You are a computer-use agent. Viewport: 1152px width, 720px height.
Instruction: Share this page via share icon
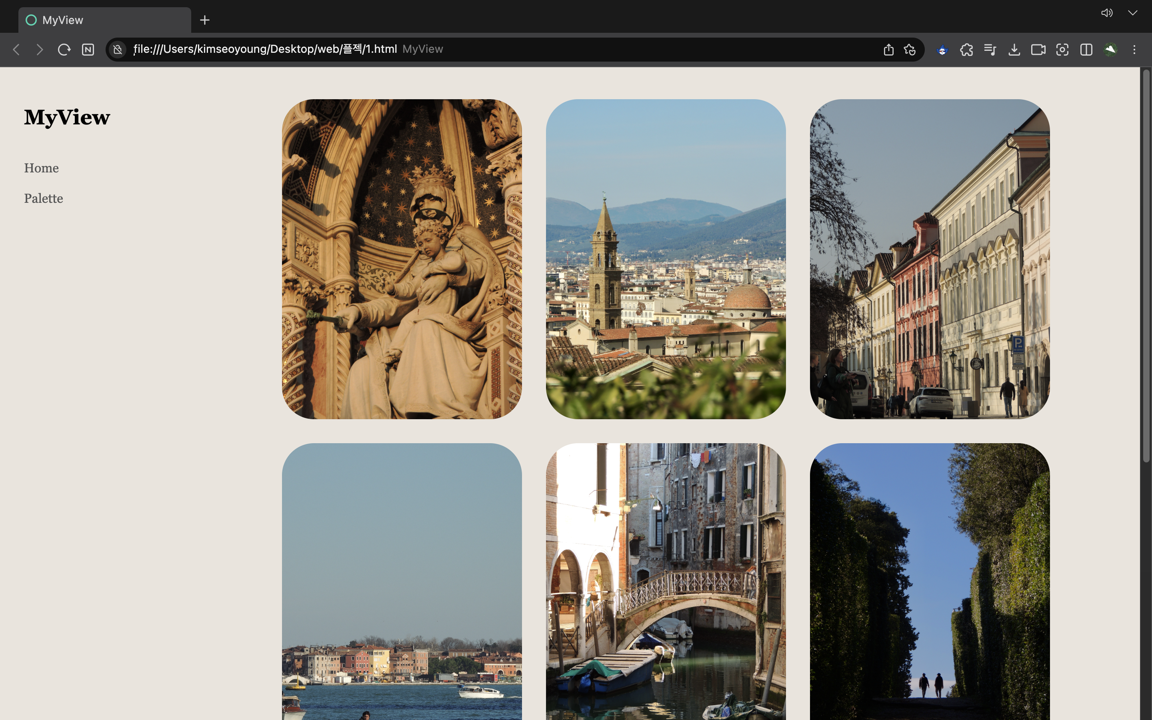tap(888, 50)
